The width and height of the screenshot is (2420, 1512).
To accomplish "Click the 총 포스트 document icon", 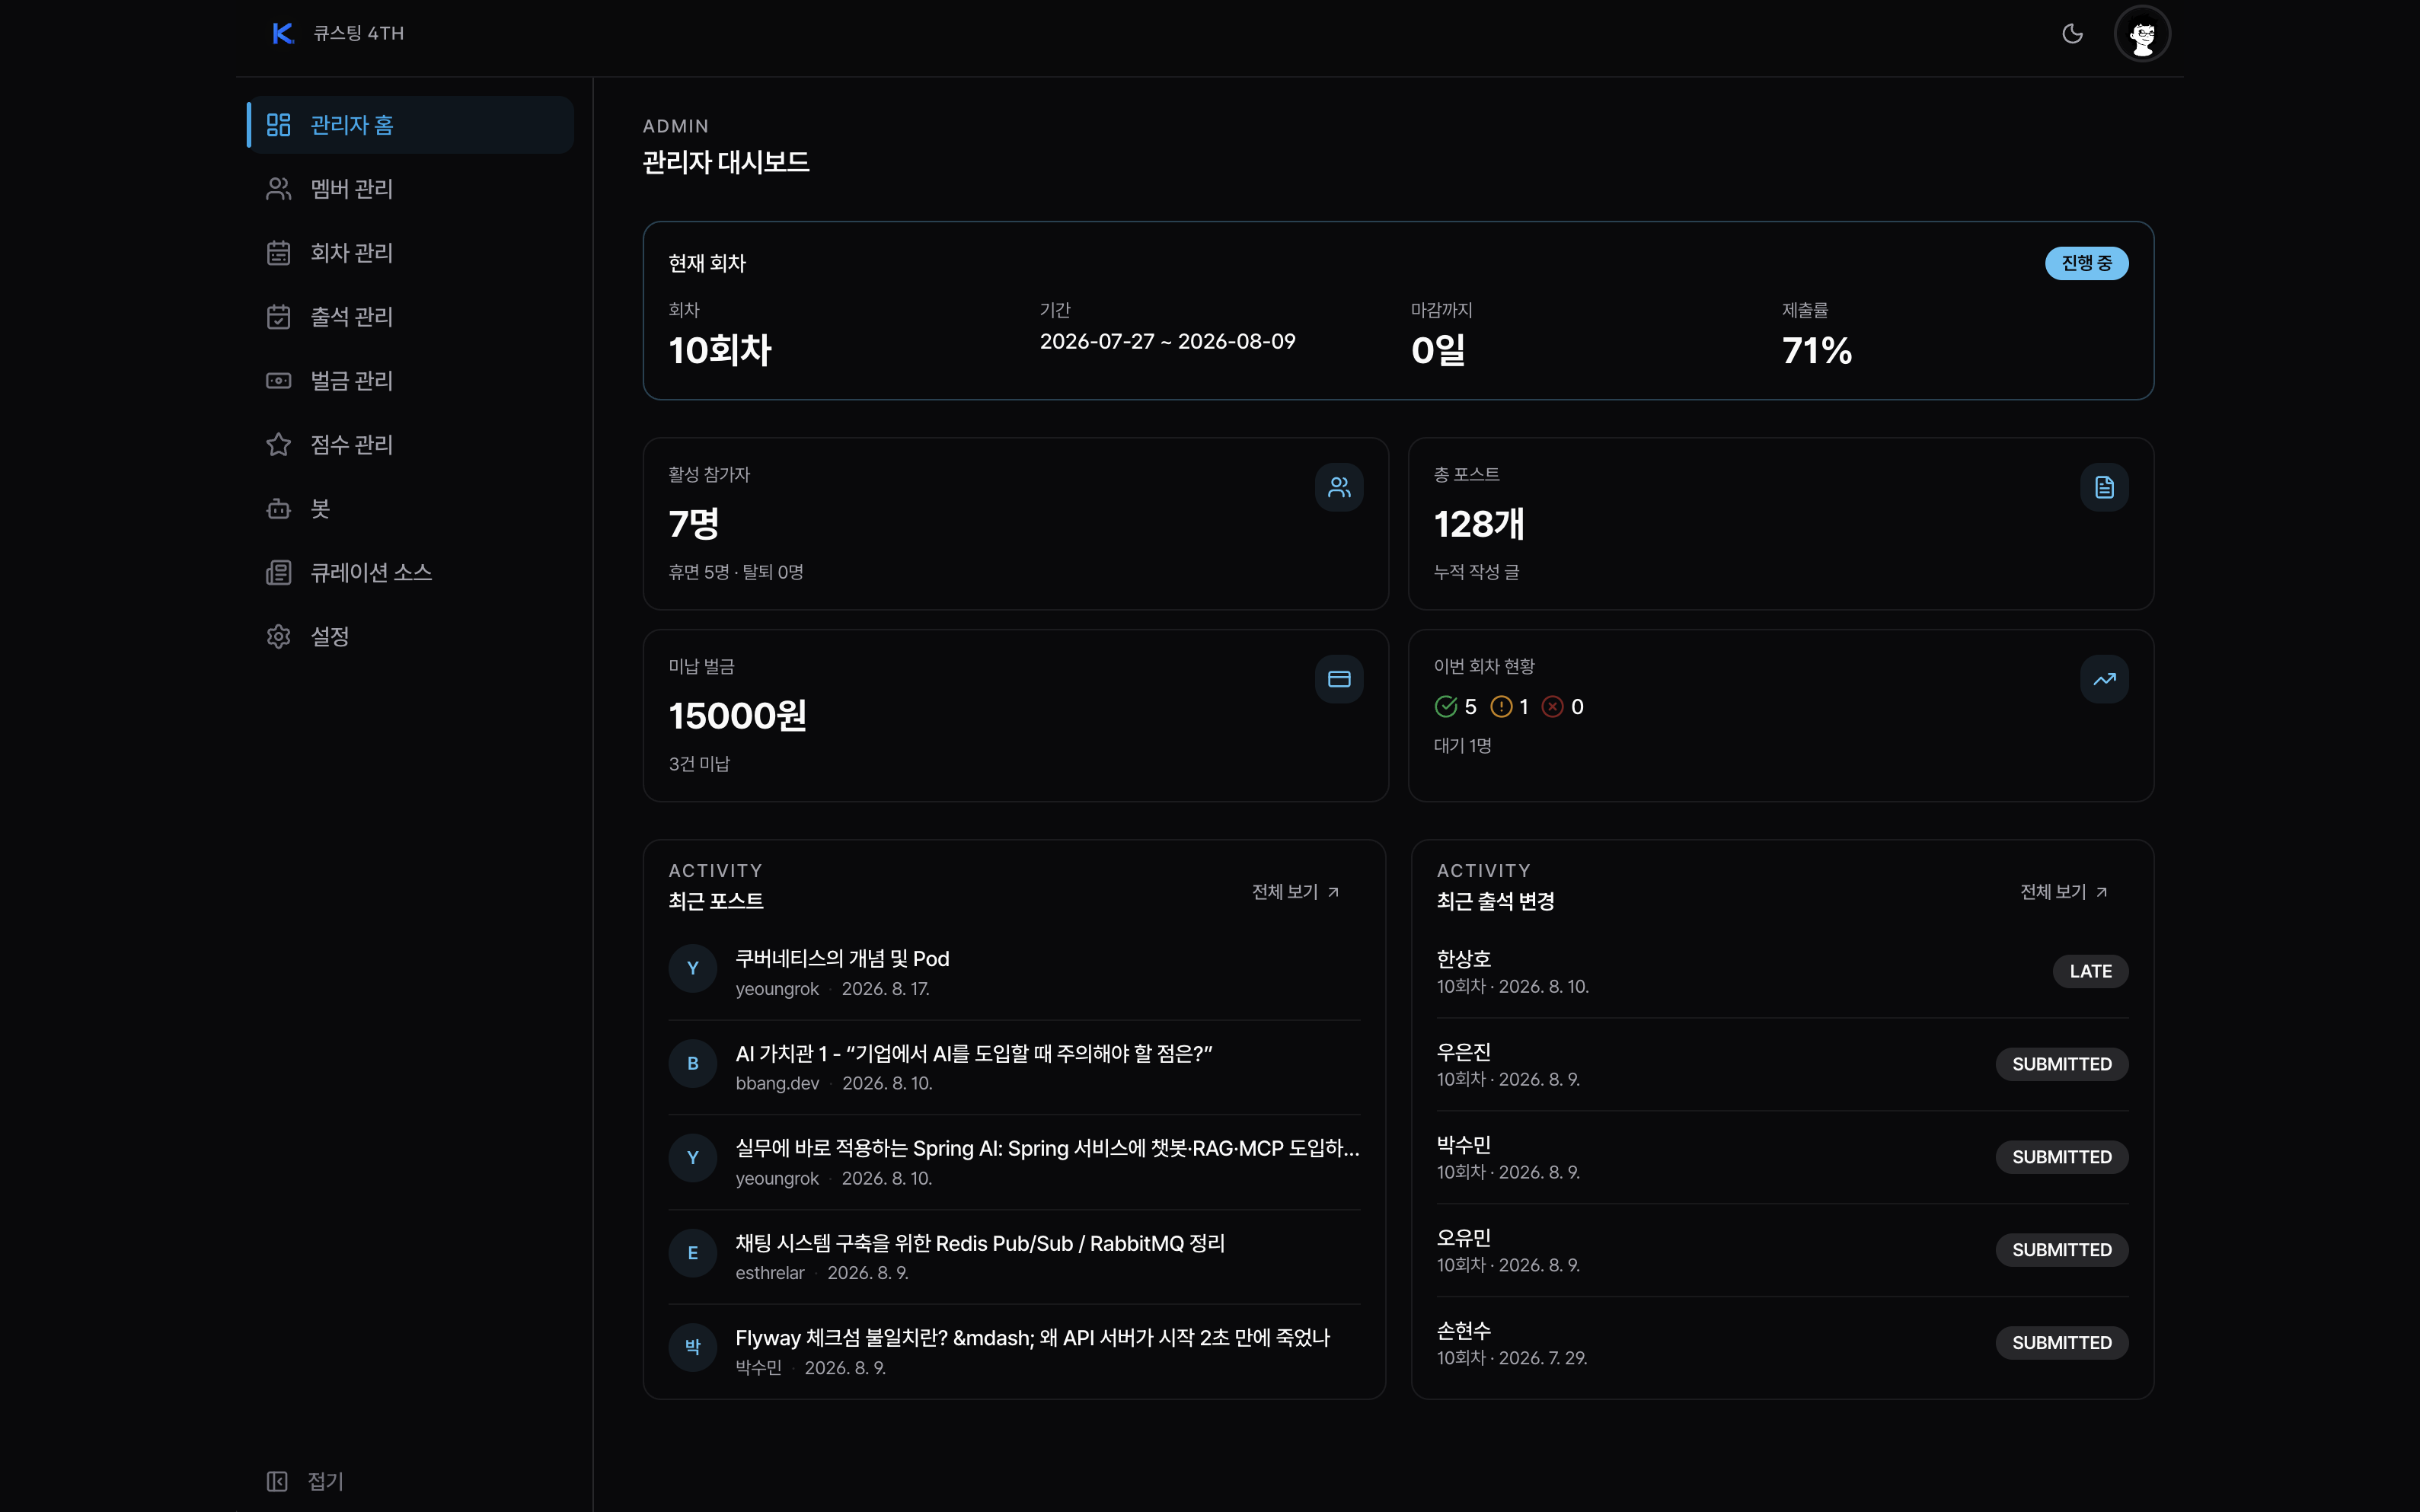I will 2104,487.
